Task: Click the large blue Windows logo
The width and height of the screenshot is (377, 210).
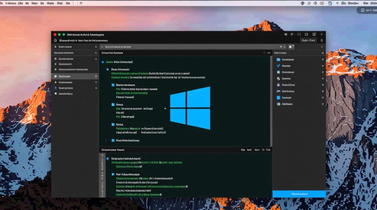Action: click(190, 108)
